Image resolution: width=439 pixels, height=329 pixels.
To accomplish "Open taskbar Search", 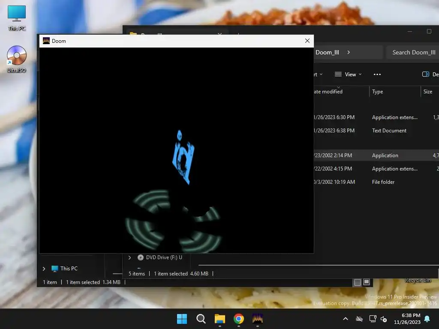I will click(201, 319).
